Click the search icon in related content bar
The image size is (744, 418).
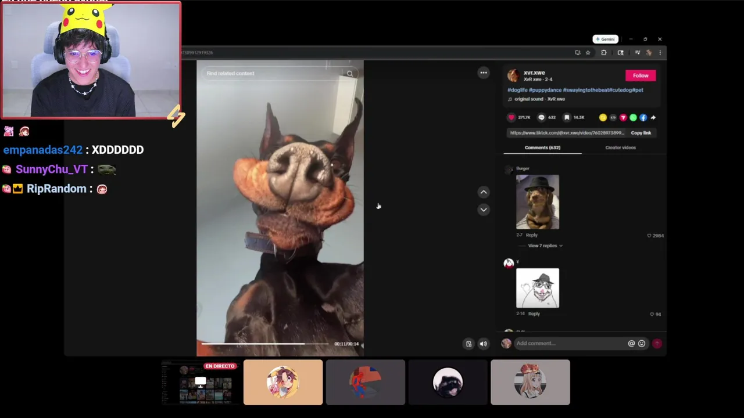[350, 74]
